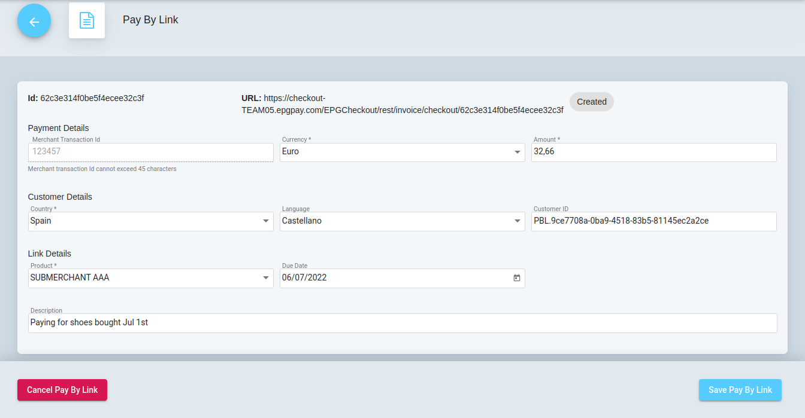The image size is (805, 418).
Task: Click the Description field about shoes
Action: coord(402,323)
